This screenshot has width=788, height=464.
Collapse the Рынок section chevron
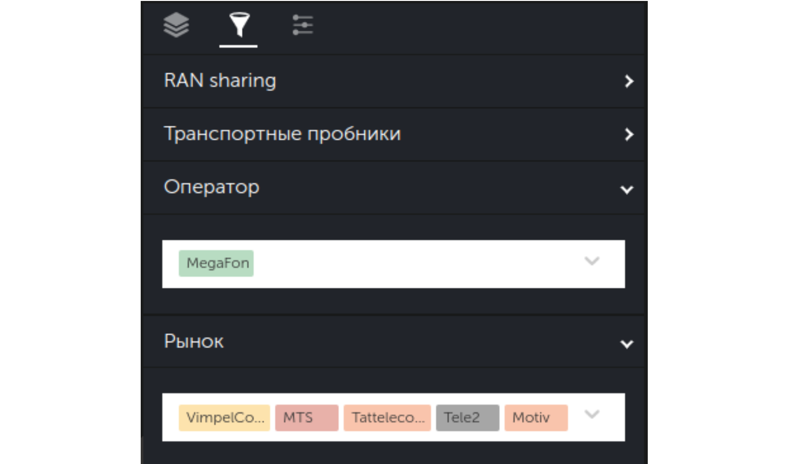point(627,344)
